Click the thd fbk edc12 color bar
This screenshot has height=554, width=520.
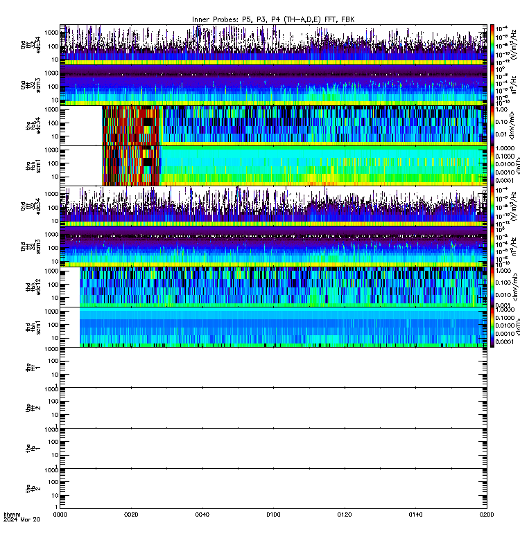[492, 287]
